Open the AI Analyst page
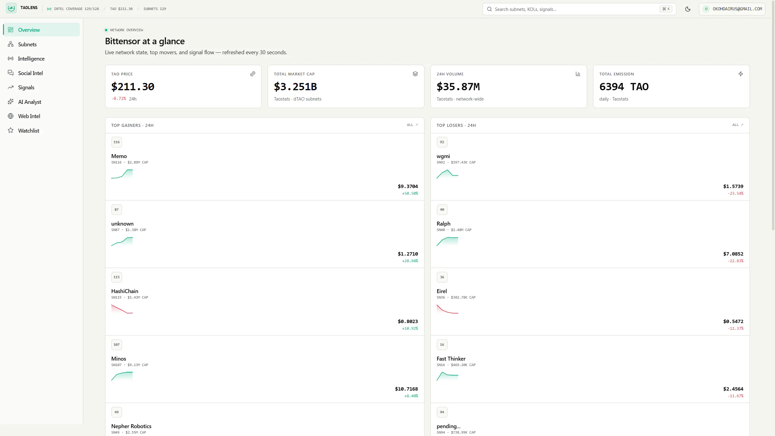The width and height of the screenshot is (775, 436). [41, 102]
